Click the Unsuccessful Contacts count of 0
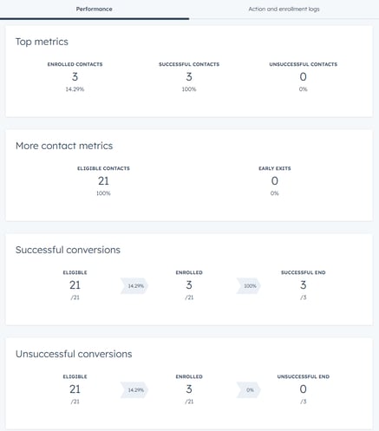 (303, 76)
